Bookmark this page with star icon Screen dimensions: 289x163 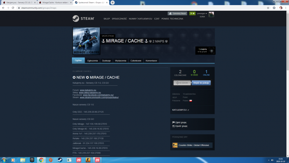(268, 8)
